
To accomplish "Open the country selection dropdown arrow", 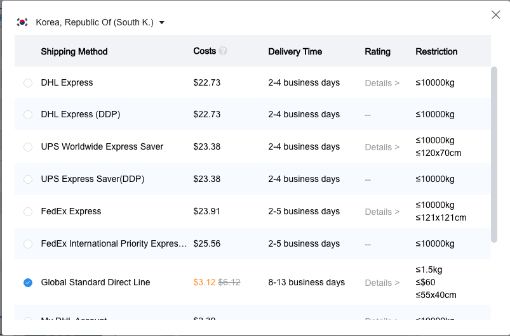I will coord(162,23).
